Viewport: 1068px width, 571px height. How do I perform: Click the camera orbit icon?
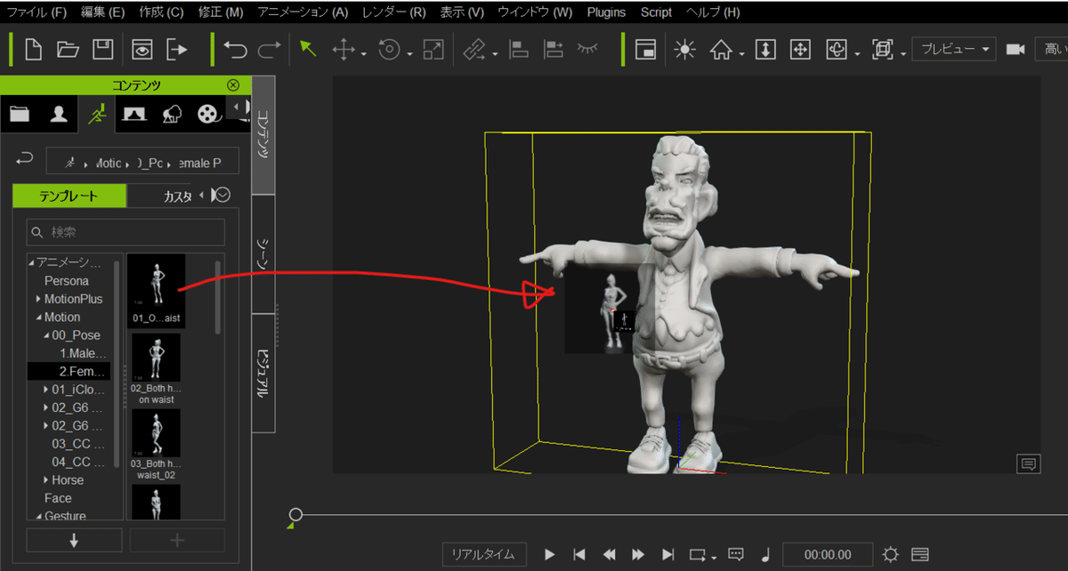[837, 50]
